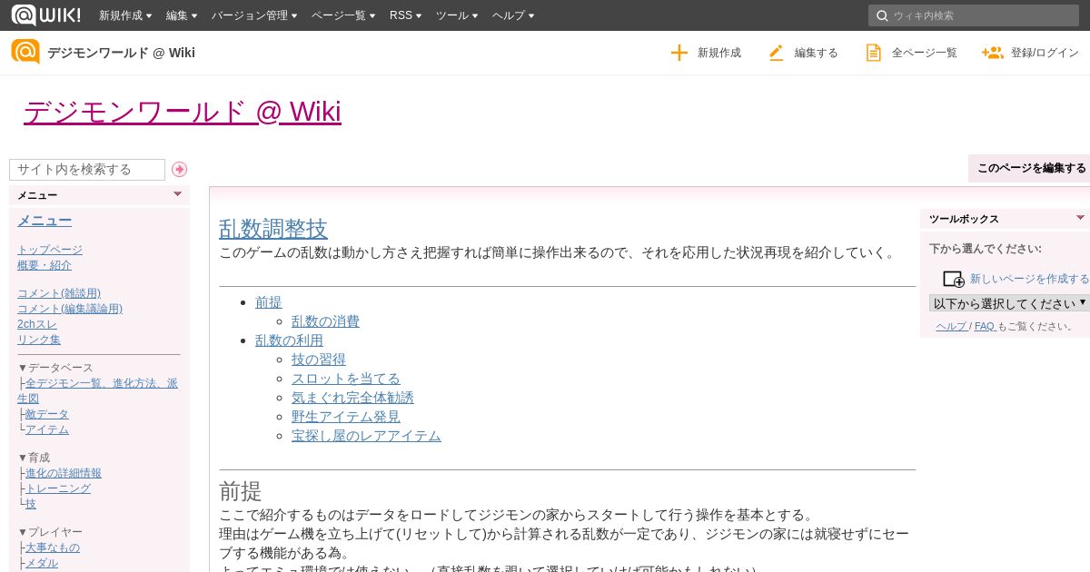The height and width of the screenshot is (572, 1090).
Task: Click the magnifier icon in wiki search box
Action: [x=882, y=15]
